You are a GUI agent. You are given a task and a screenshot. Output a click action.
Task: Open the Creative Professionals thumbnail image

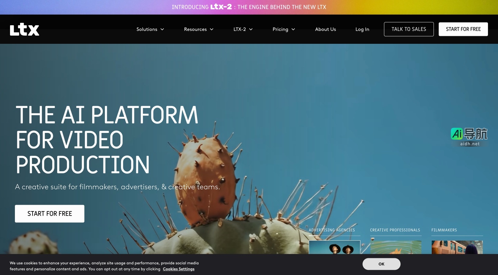tap(396, 247)
